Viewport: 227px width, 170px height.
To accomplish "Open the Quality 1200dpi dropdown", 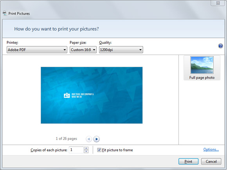I will coord(121,50).
